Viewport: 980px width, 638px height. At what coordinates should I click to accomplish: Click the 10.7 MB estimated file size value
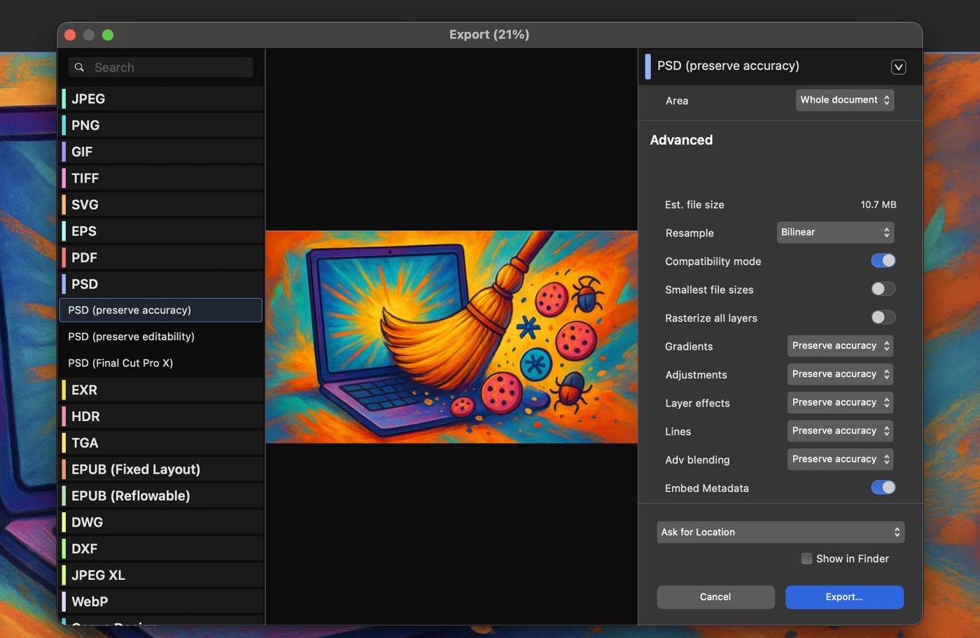(878, 205)
